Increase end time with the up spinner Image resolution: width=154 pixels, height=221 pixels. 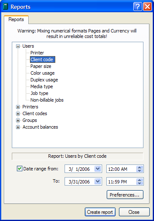click(140, 180)
